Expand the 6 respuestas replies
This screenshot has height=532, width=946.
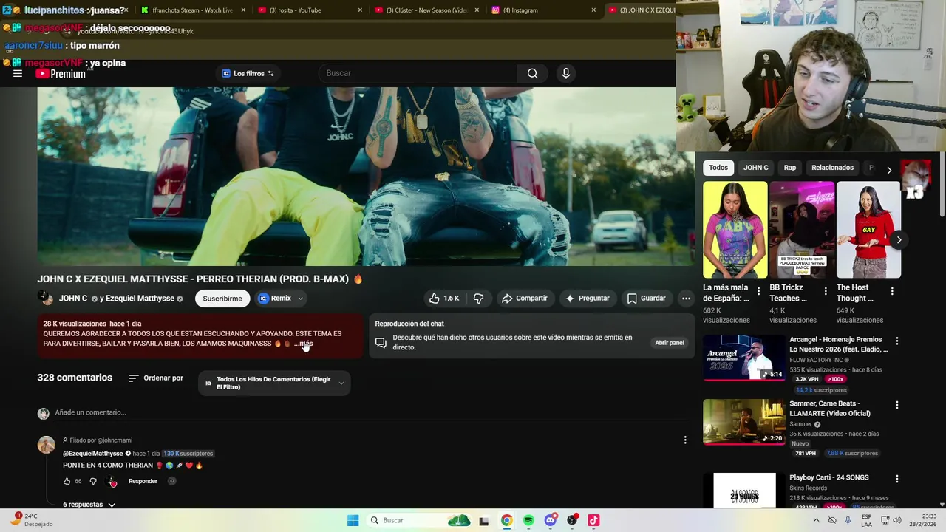pos(89,505)
